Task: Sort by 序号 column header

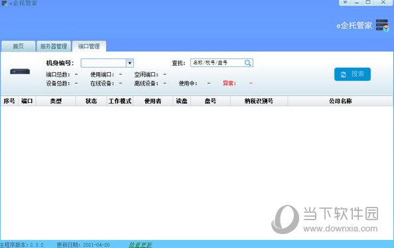Action: (x=9, y=101)
